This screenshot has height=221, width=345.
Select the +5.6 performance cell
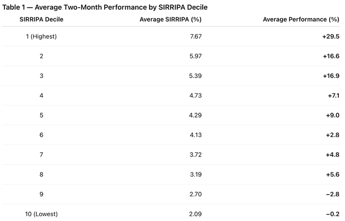point(332,175)
